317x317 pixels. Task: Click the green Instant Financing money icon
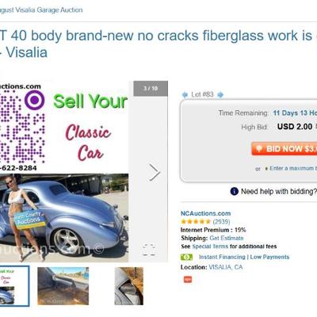(187, 257)
